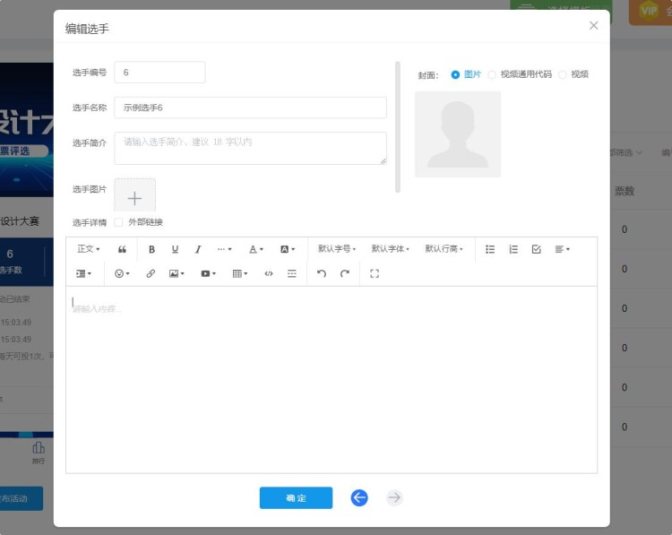Check the 外部链接 checkbox
This screenshot has height=535, width=672.
tap(119, 222)
